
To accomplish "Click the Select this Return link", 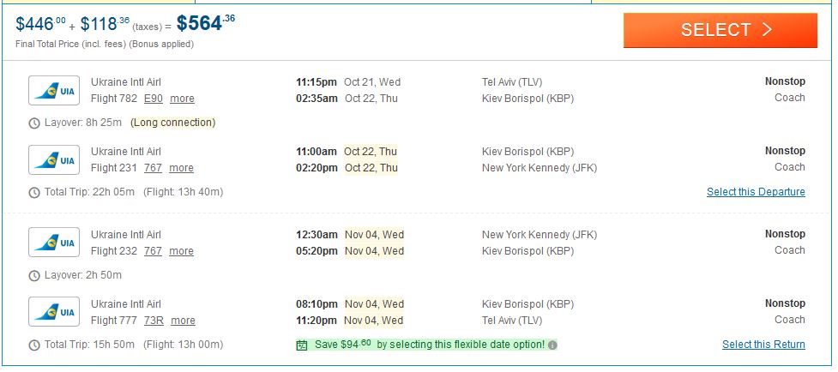I will tap(763, 345).
